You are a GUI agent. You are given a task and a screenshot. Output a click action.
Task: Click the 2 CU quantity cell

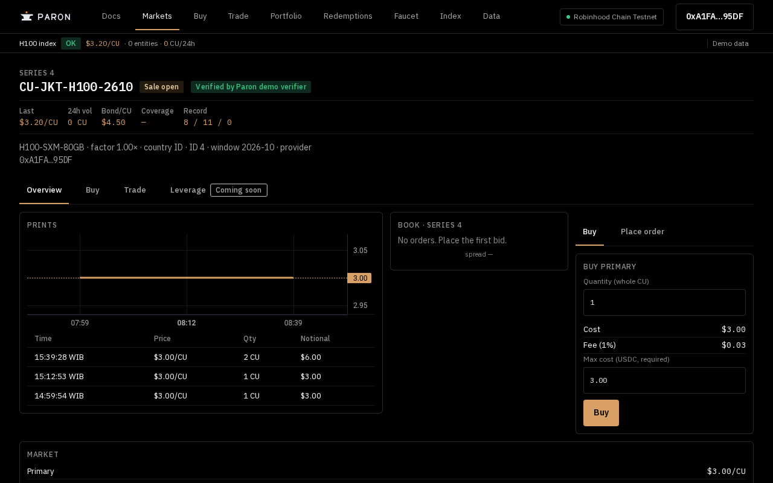click(x=251, y=357)
